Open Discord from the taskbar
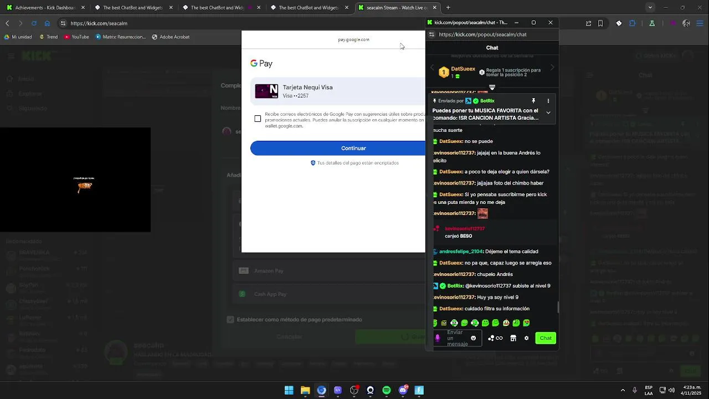Image resolution: width=709 pixels, height=399 pixels. point(403,390)
